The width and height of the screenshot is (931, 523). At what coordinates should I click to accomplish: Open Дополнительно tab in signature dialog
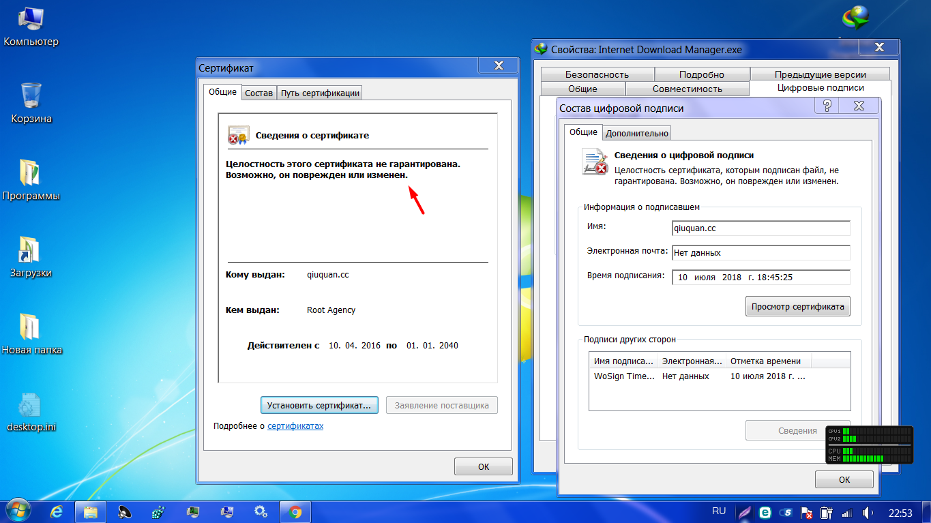637,133
